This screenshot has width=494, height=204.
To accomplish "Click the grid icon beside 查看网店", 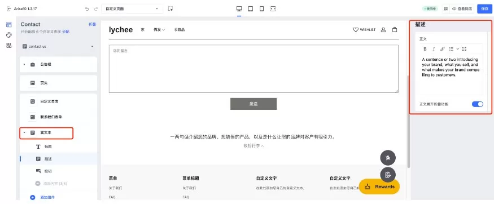I will pyautogui.click(x=446, y=9).
